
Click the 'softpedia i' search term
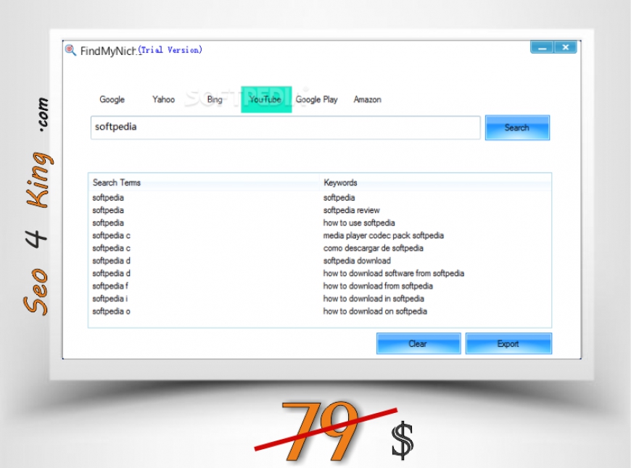click(110, 298)
